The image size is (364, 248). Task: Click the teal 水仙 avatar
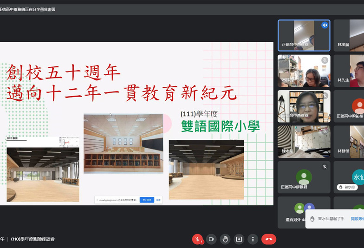coord(358,177)
